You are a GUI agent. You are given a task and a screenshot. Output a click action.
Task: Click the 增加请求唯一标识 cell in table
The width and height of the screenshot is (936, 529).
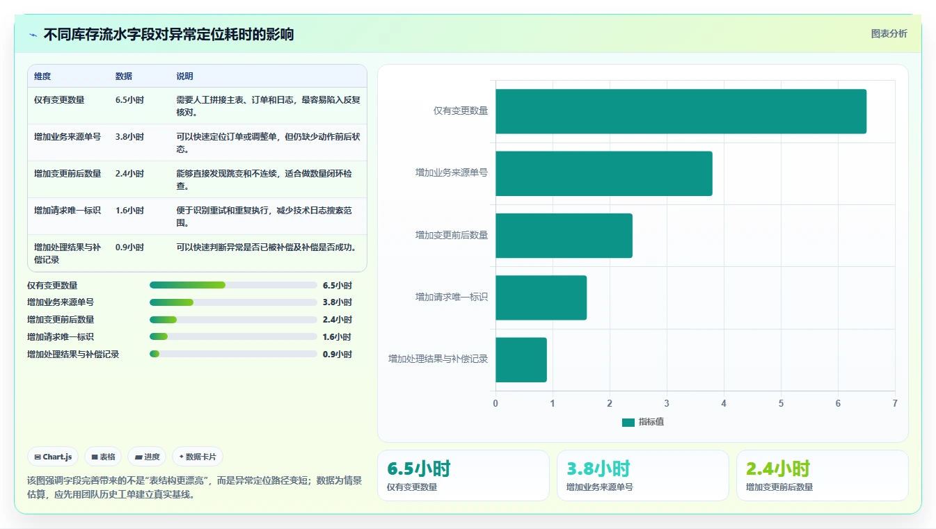coord(68,211)
